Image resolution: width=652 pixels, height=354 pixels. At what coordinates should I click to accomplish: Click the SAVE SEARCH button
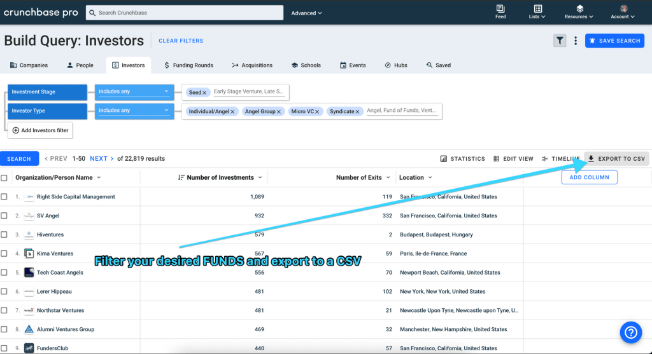pyautogui.click(x=614, y=41)
